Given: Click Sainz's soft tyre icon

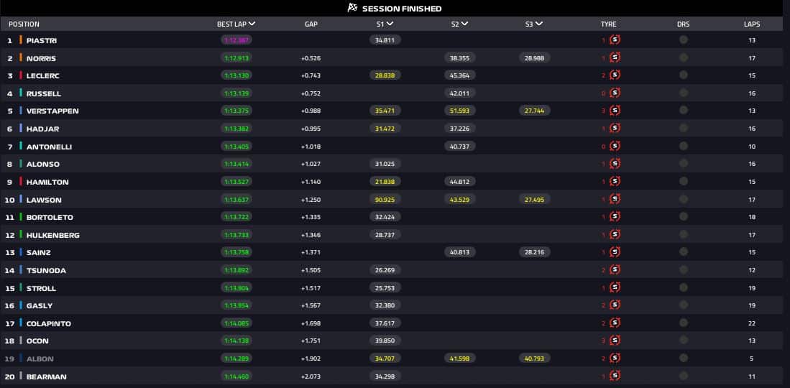Looking at the screenshot, I should 615,252.
